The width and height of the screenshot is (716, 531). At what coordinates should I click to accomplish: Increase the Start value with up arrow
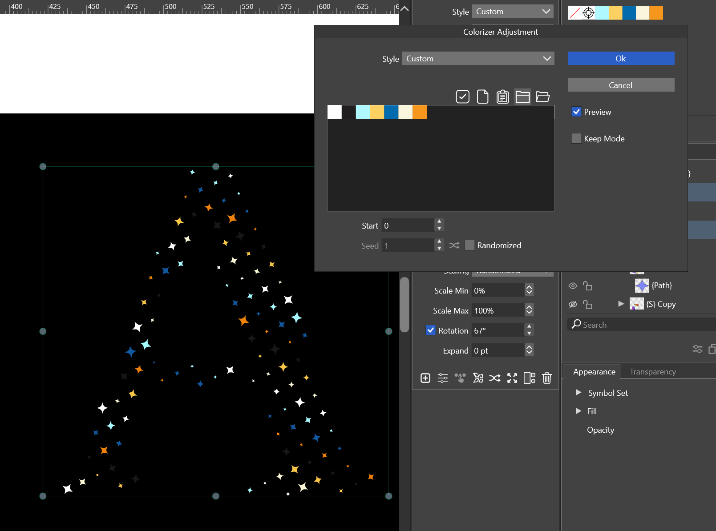pyautogui.click(x=439, y=221)
